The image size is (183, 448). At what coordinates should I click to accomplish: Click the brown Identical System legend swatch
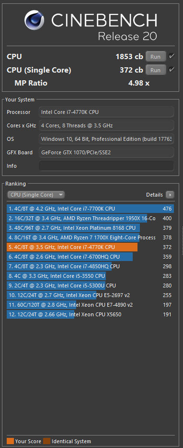[46, 441]
